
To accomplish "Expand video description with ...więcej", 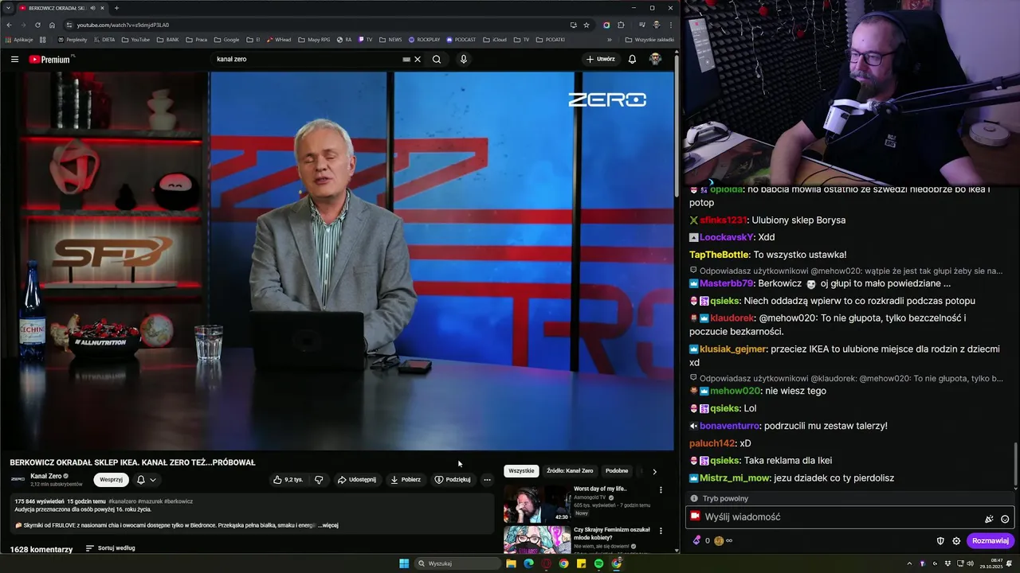I will [328, 525].
